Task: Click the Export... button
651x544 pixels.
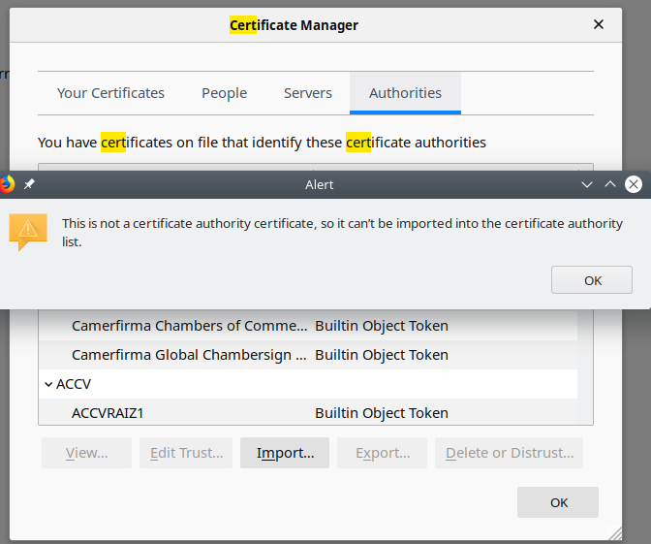Action: (382, 453)
